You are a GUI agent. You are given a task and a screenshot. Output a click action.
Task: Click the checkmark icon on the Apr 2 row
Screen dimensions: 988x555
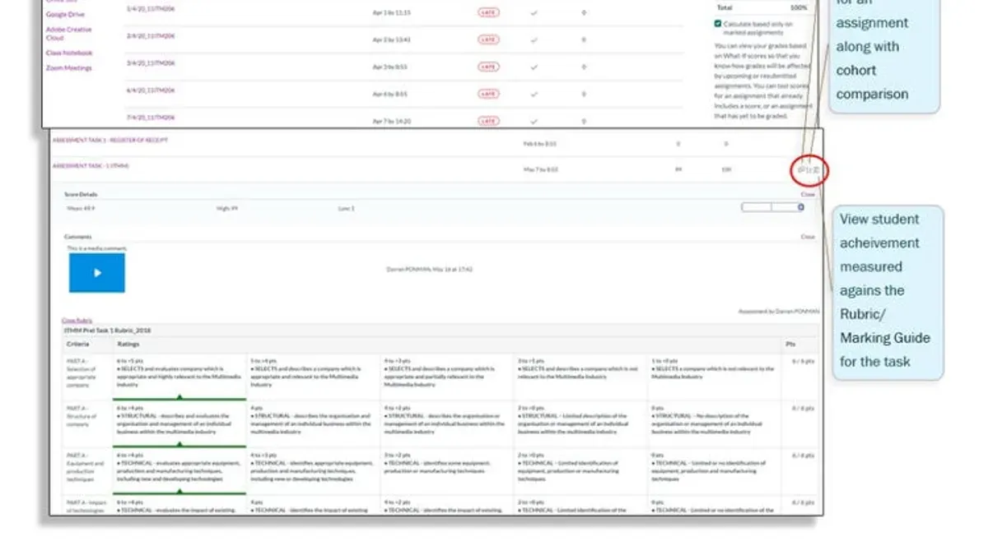534,39
